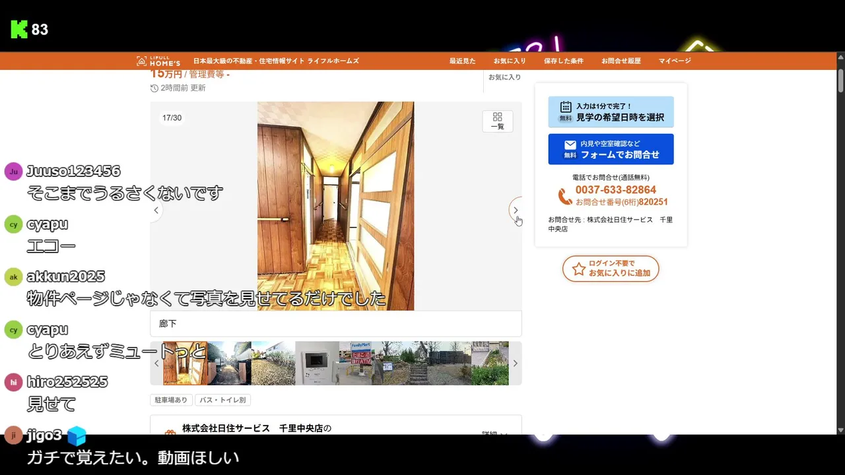Shift the thumbnail strip to the left
The height and width of the screenshot is (475, 845).
[156, 364]
